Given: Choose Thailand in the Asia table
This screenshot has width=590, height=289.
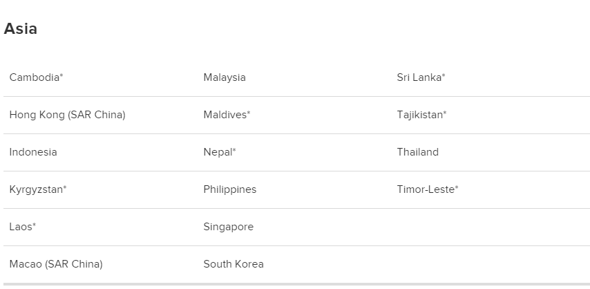Looking at the screenshot, I should [418, 152].
